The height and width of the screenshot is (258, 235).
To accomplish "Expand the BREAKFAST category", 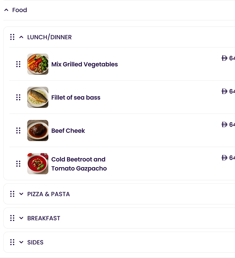I will coord(21,218).
